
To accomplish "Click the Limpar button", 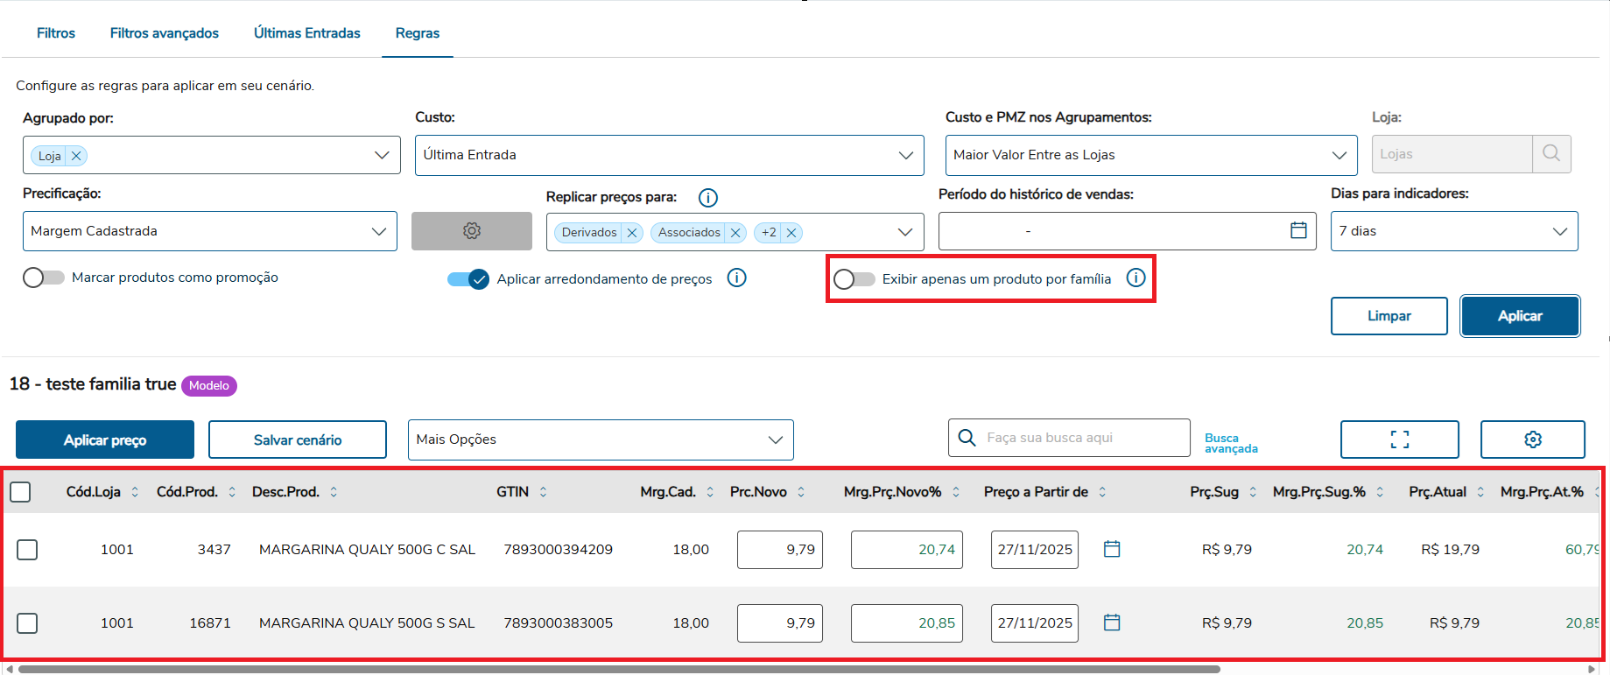I will [x=1389, y=316].
